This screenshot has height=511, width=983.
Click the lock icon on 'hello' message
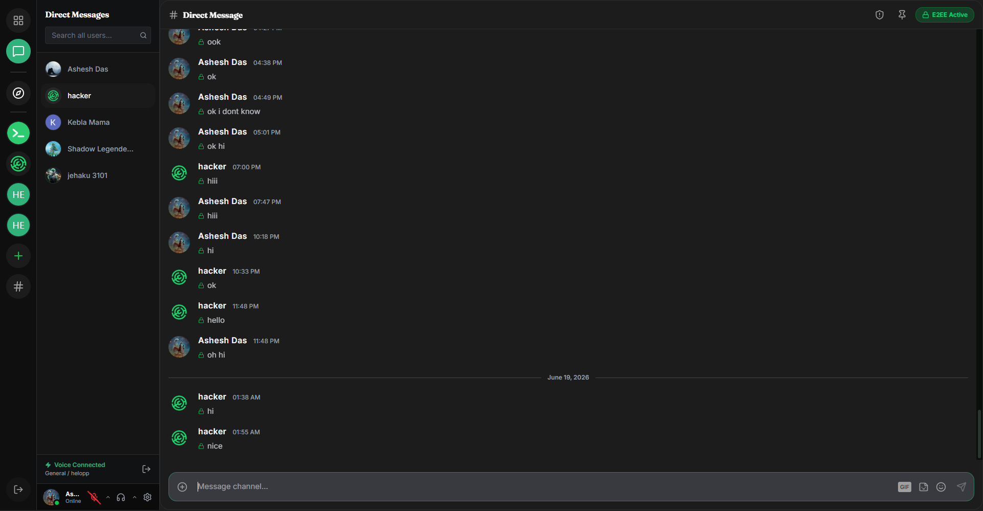click(201, 321)
